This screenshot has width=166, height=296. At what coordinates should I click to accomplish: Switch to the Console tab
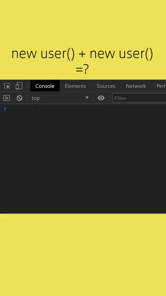[45, 86]
